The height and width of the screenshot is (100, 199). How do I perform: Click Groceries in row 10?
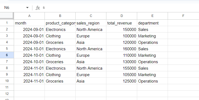(60, 81)
